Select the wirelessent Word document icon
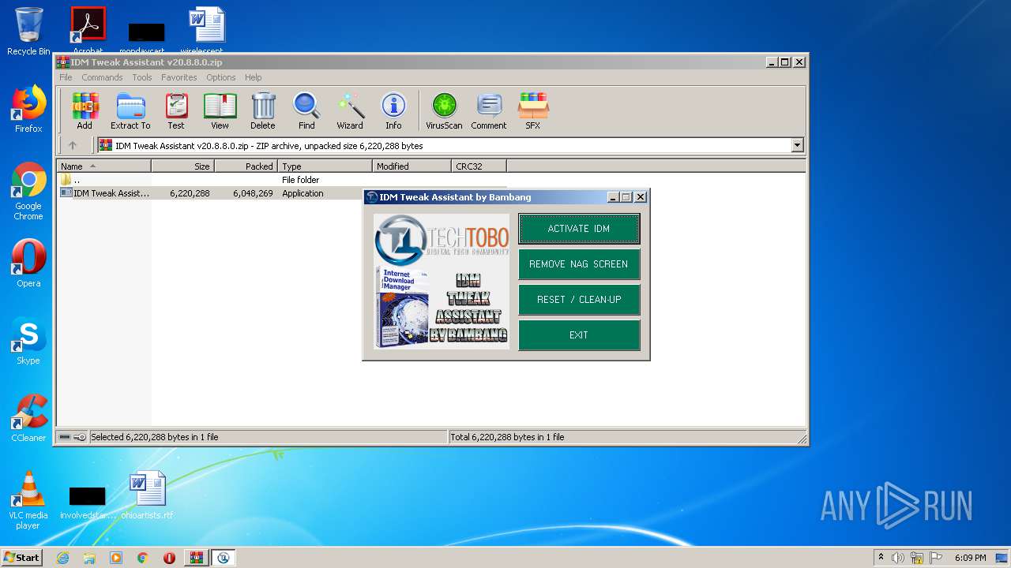Screen dimensions: 1011x568 click(x=207, y=32)
